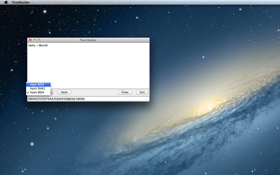Click the hash output field showing D80A025F…

click(x=88, y=99)
